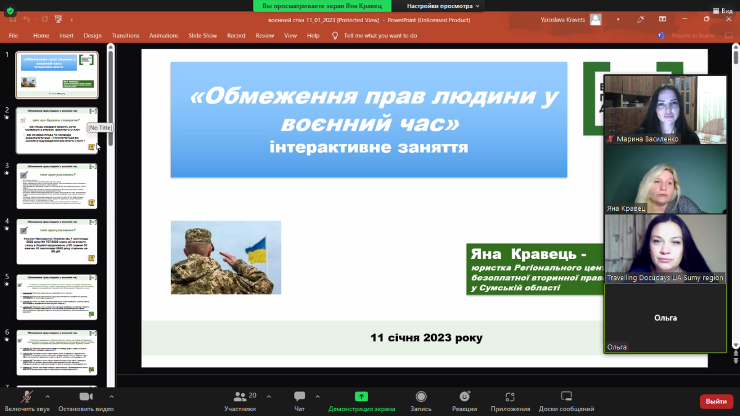Select slide 1 thumbnail

(x=57, y=75)
